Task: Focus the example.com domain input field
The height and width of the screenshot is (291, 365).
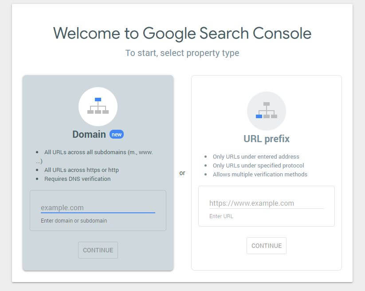Action: [x=98, y=208]
